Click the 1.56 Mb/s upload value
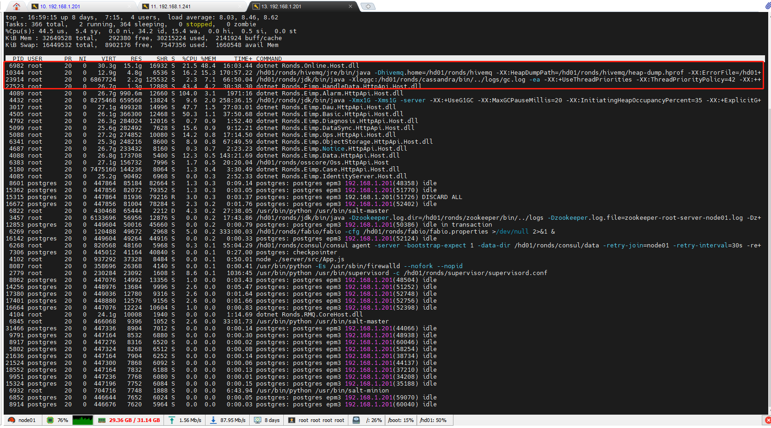The width and height of the screenshot is (771, 428). coord(190,420)
